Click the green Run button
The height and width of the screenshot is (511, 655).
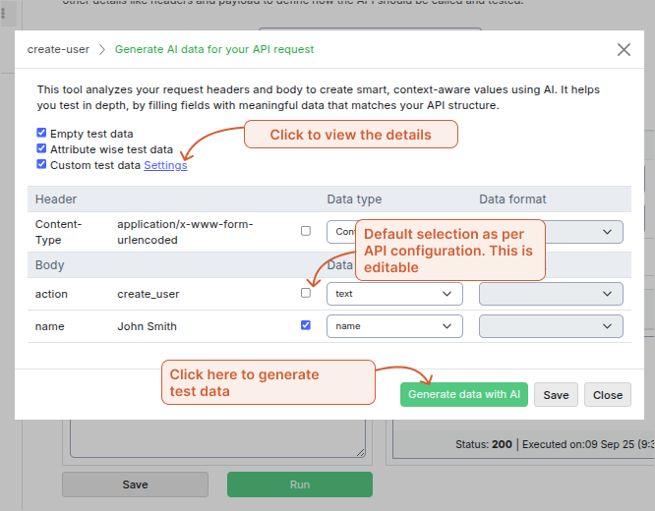[300, 484]
